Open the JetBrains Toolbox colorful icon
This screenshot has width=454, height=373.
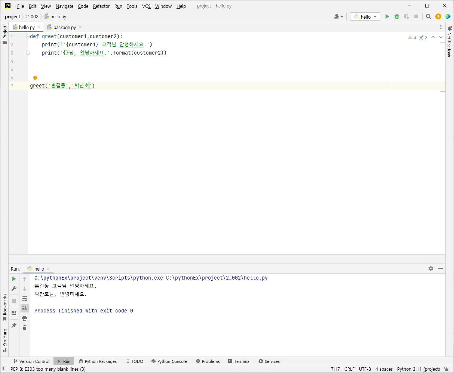[448, 16]
